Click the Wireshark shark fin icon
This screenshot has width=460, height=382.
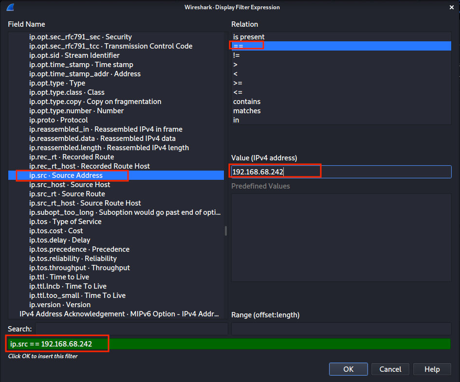(x=10, y=7)
